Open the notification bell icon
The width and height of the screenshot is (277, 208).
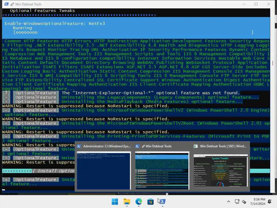[x=270, y=201]
